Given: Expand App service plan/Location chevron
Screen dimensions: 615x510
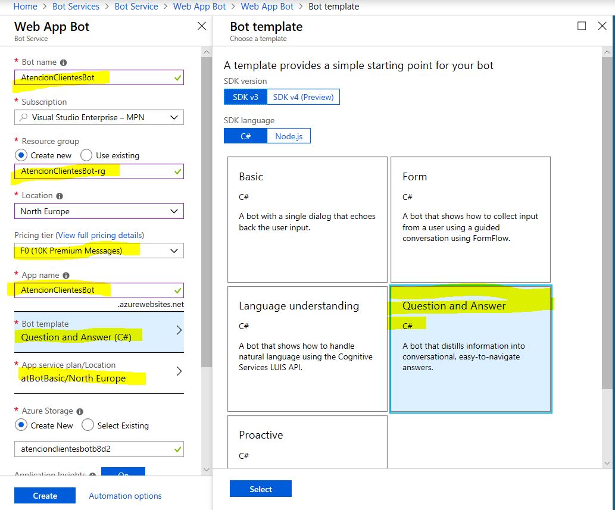Looking at the screenshot, I should [179, 371].
